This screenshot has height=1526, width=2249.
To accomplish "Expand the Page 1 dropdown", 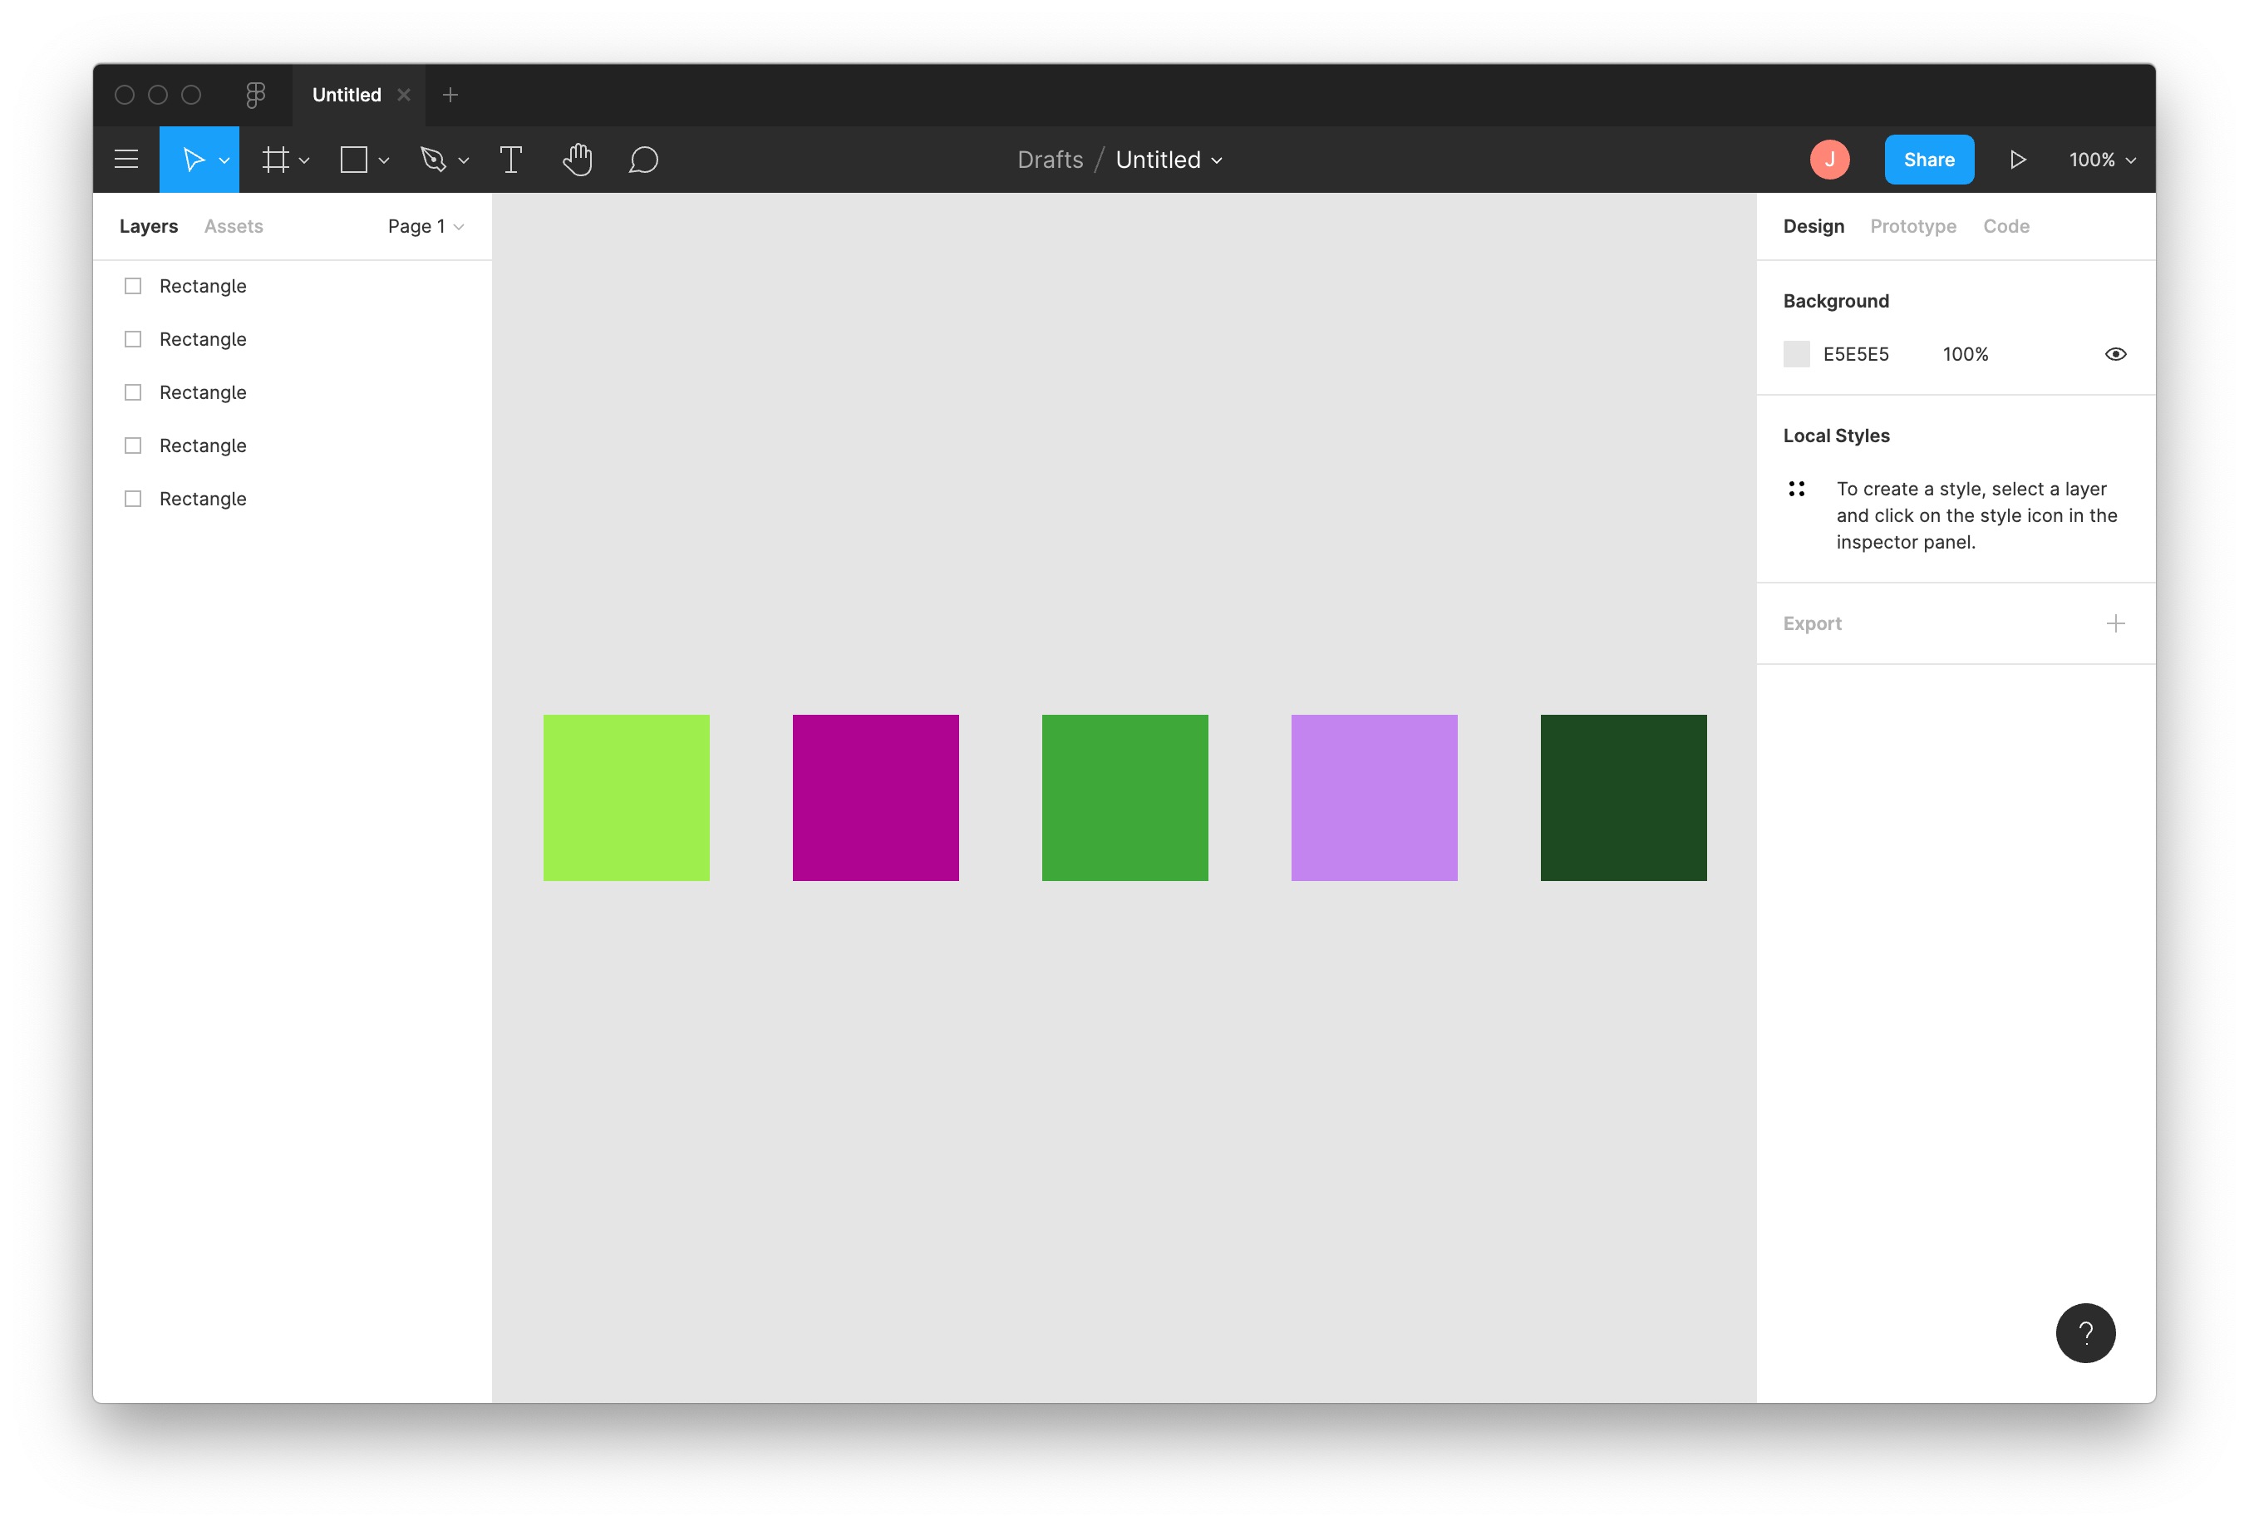I will [426, 226].
